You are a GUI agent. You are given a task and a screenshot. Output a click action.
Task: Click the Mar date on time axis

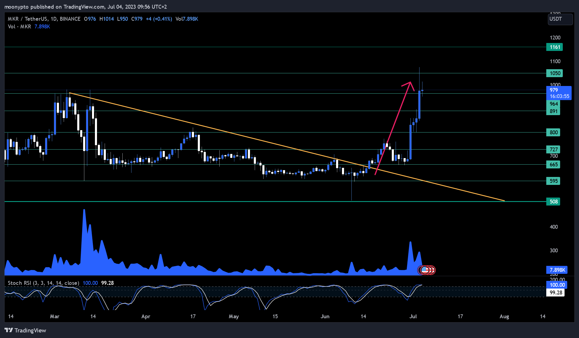click(x=55, y=317)
